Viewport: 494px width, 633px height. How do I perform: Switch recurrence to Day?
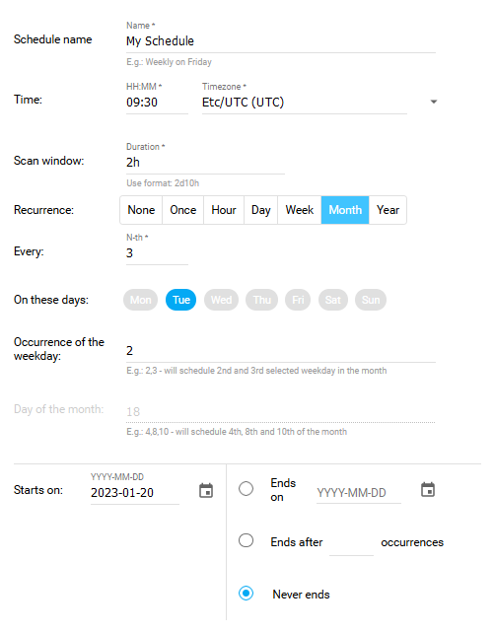coord(260,210)
